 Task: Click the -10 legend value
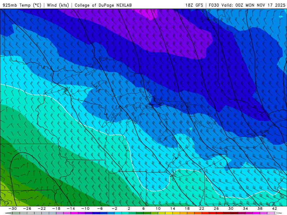tap(85, 209)
